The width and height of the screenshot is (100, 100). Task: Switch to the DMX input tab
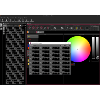[10, 26]
